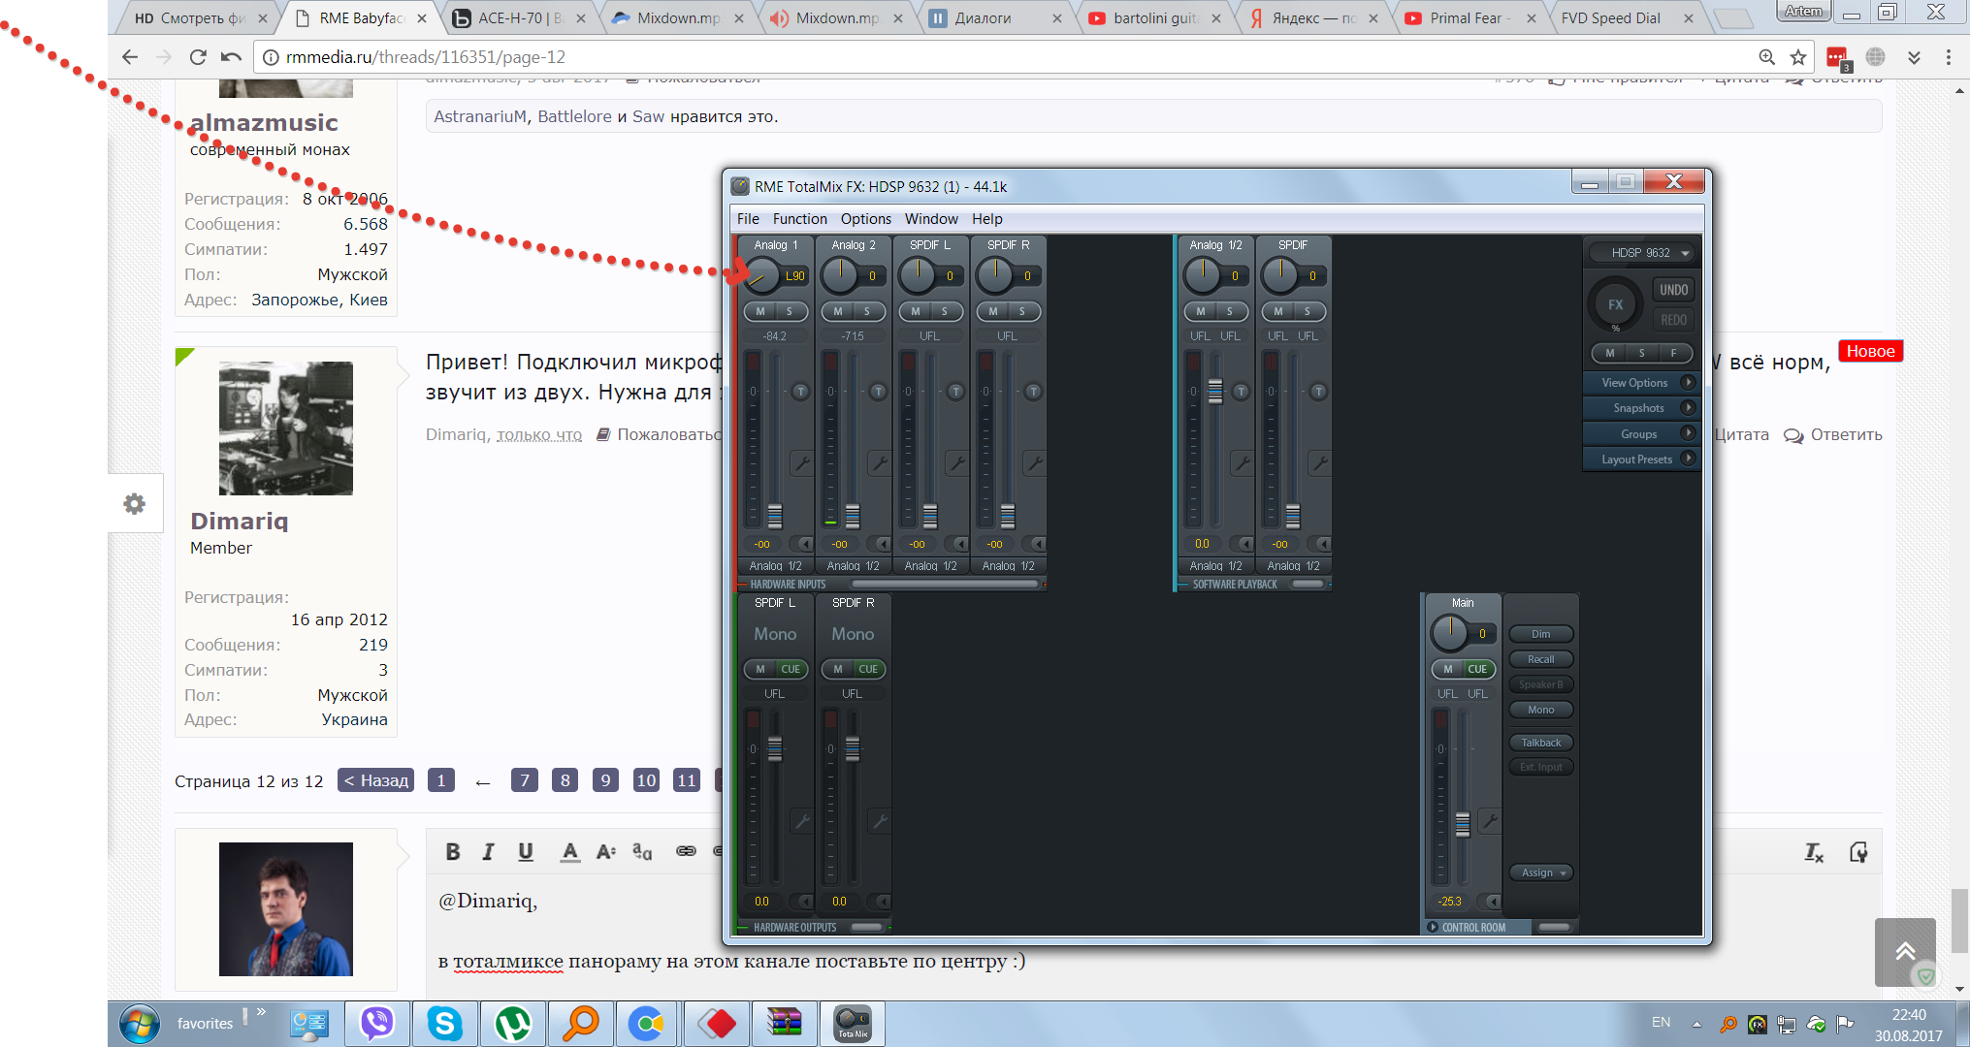
Task: Open the Assign dropdown in Control Room
Action: (1541, 872)
